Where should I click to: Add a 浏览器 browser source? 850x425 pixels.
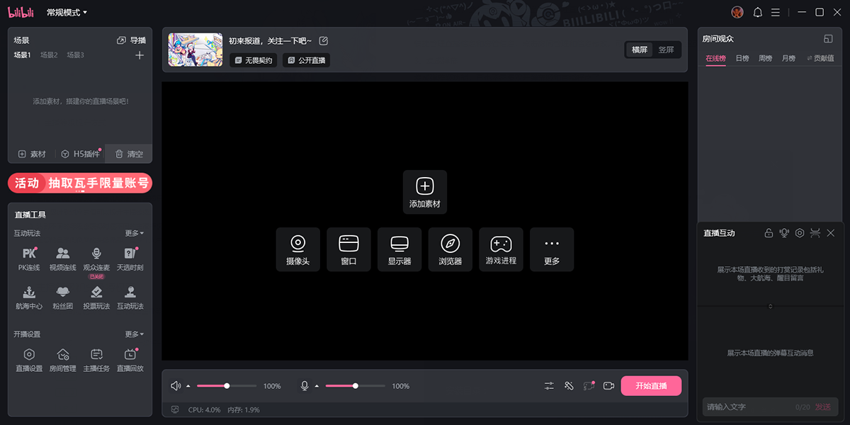tap(450, 249)
